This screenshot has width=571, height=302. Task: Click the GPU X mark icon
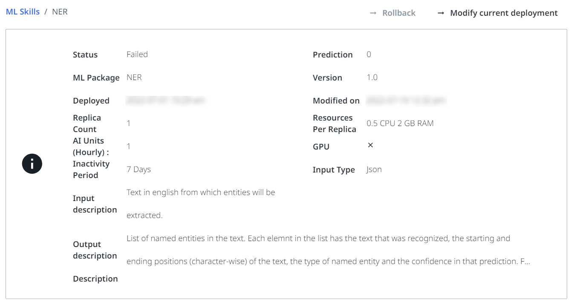(x=370, y=145)
